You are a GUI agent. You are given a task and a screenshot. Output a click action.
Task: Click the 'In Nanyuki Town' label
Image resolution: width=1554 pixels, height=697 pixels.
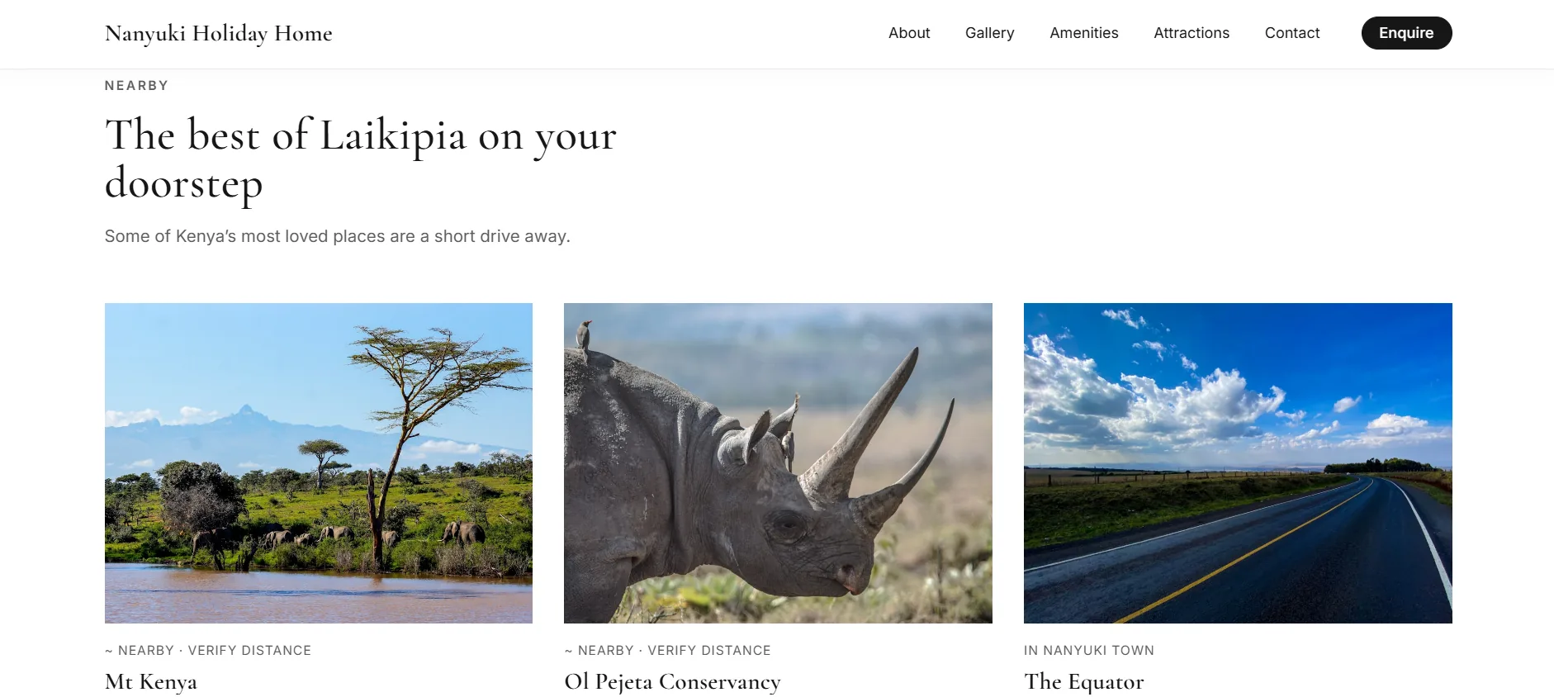(1089, 651)
